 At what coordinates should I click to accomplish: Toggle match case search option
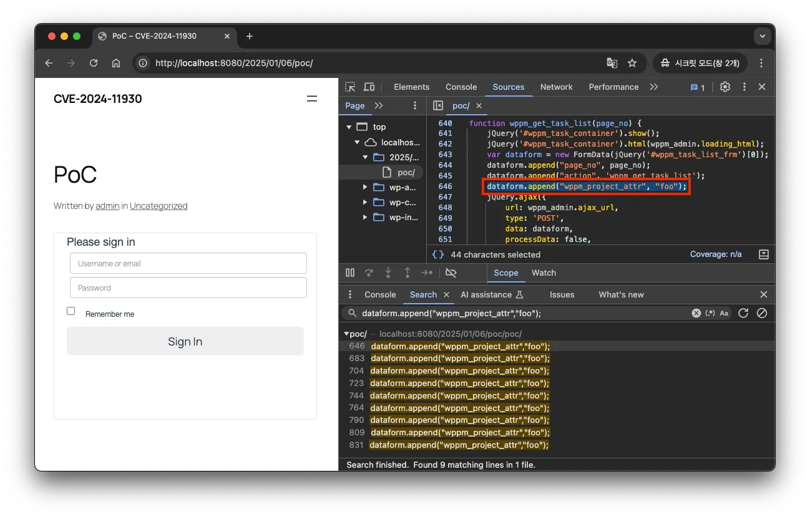coord(724,313)
